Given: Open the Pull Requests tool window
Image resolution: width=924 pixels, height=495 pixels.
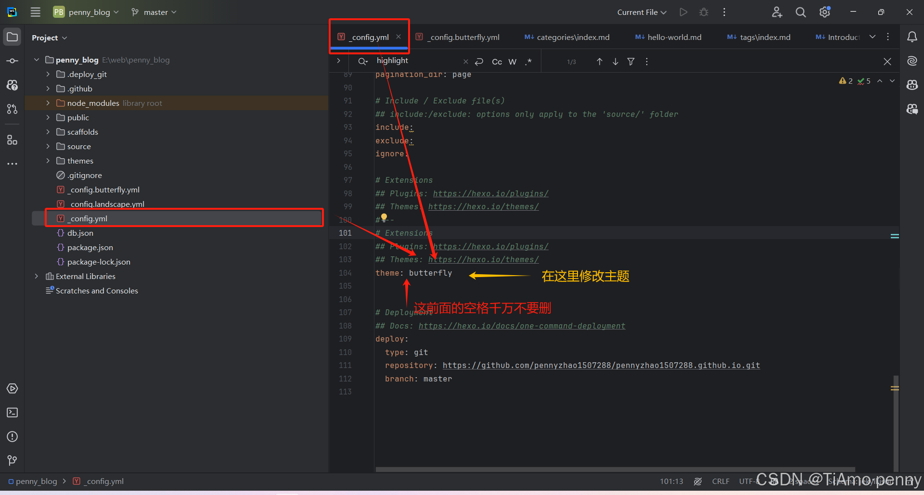Looking at the screenshot, I should coord(13,109).
